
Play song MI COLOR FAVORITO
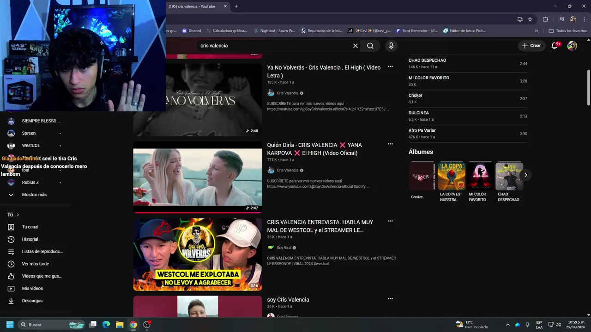click(468, 81)
